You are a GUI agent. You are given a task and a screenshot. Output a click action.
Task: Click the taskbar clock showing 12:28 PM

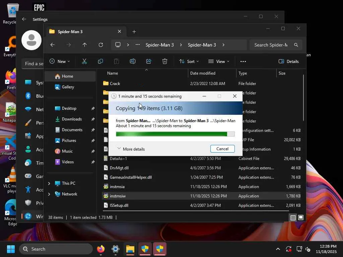[326, 249]
